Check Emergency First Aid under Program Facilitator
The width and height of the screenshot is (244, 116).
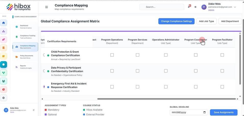222,87
